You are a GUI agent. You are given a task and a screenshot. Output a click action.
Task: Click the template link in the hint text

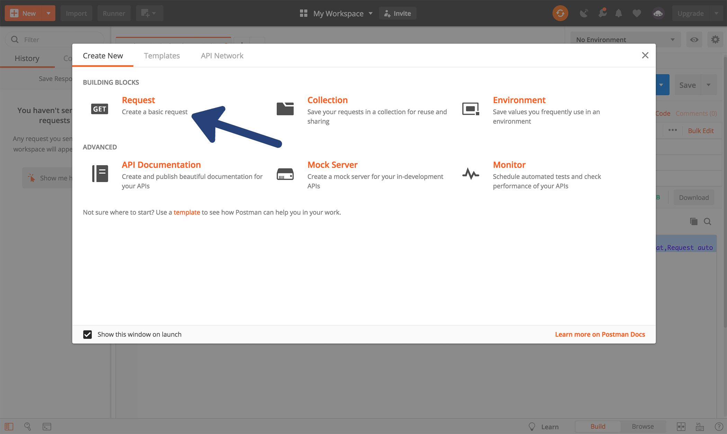187,212
